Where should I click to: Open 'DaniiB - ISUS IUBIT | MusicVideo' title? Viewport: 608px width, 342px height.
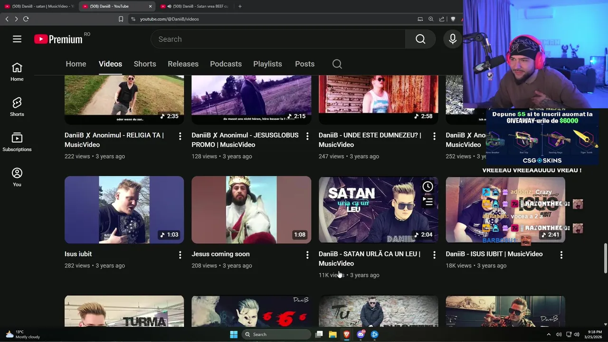point(494,254)
